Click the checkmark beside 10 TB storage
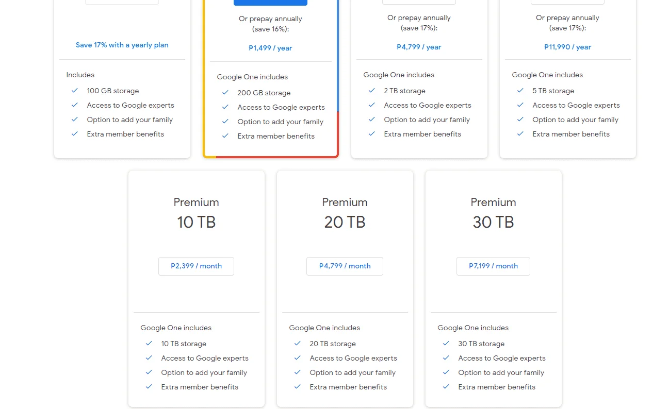Viewport: 669px width, 409px height. pyautogui.click(x=149, y=343)
